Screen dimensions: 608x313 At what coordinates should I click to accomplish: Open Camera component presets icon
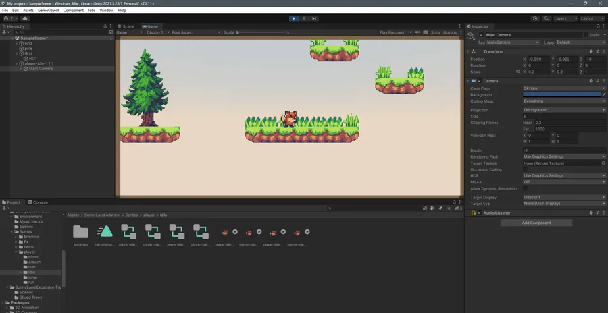(x=597, y=81)
